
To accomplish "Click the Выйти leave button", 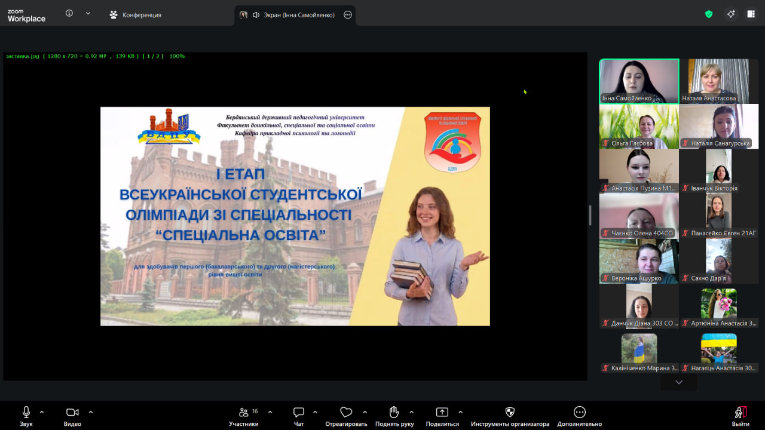I will [x=740, y=416].
